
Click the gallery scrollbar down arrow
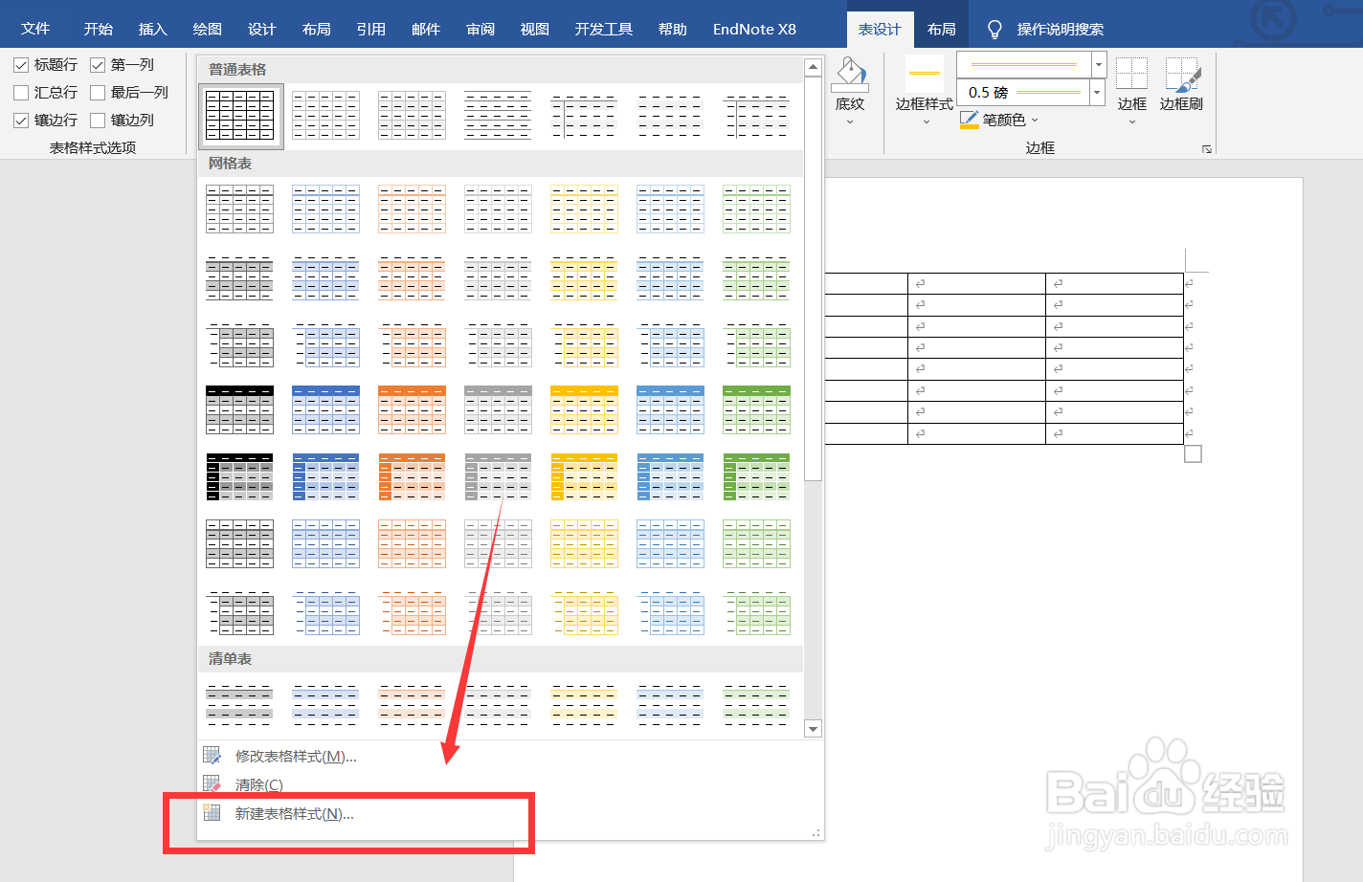pyautogui.click(x=813, y=728)
